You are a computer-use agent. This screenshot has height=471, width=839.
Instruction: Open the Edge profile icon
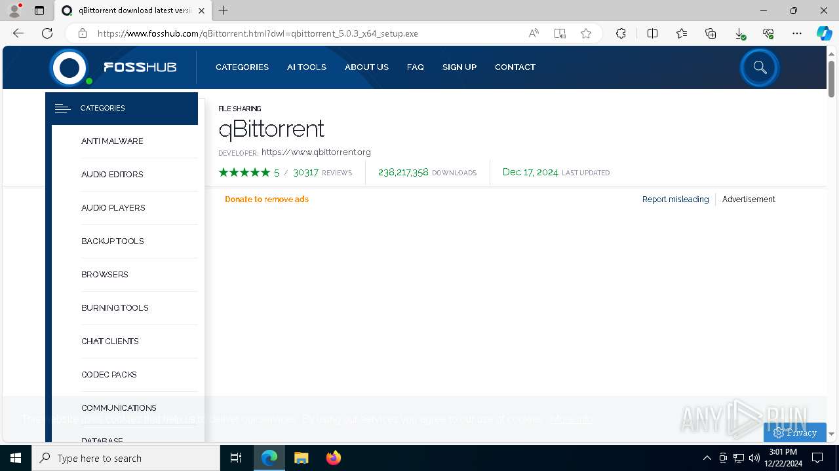point(14,10)
